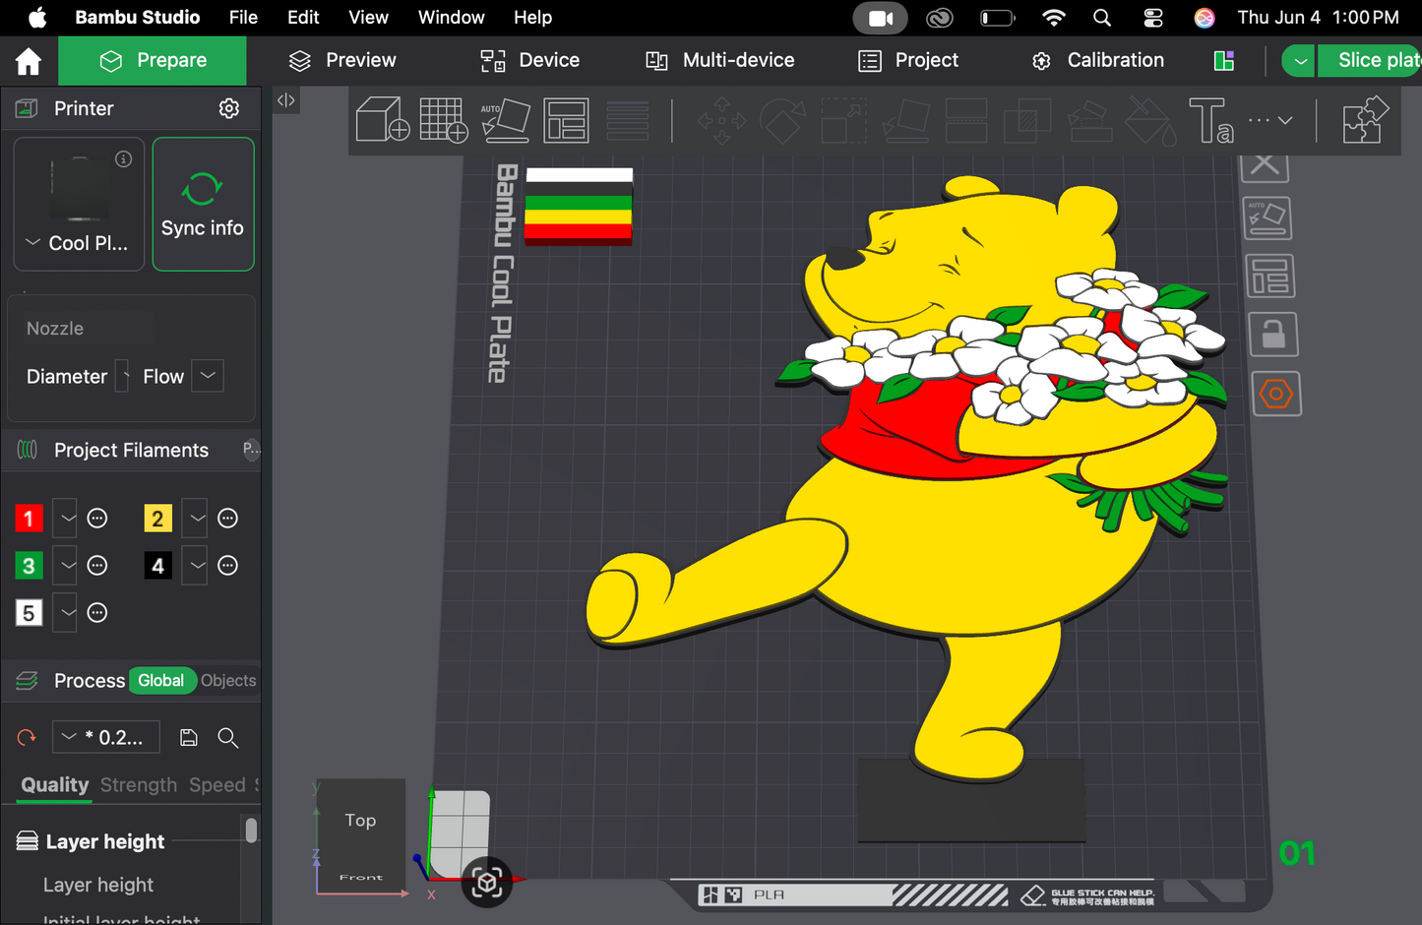Image resolution: width=1422 pixels, height=925 pixels.
Task: Open more options for filament 2
Action: 228,519
